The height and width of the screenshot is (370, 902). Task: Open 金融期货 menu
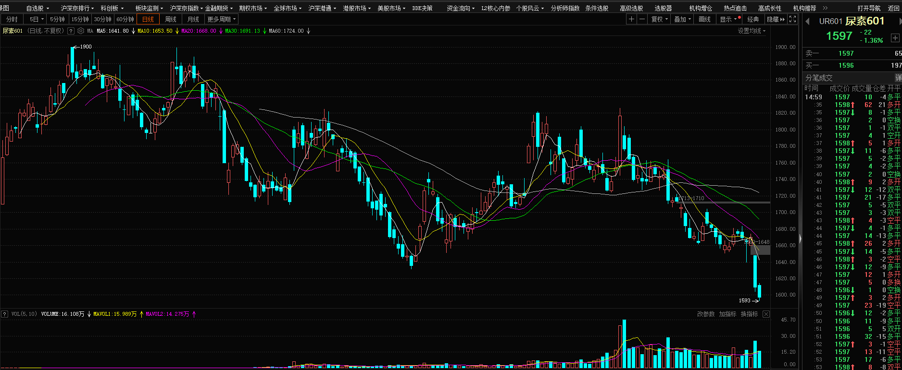(x=219, y=8)
